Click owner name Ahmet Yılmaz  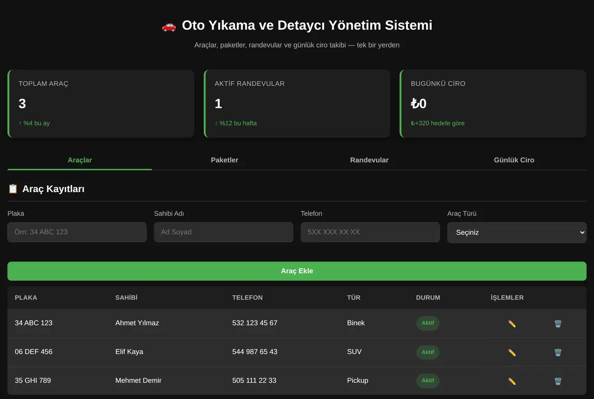tap(137, 323)
